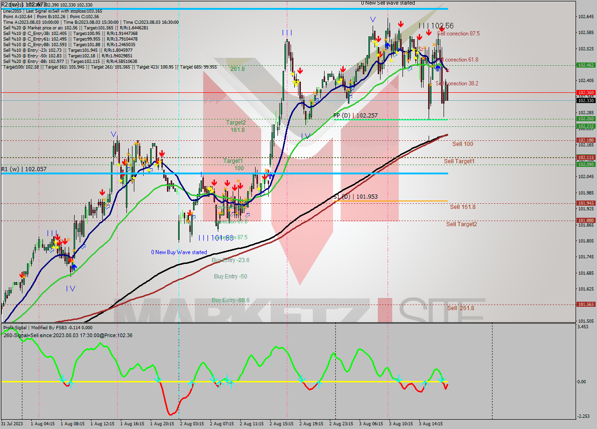
Task: Select the 'Sell correction 38.2' label
Action: click(x=457, y=83)
